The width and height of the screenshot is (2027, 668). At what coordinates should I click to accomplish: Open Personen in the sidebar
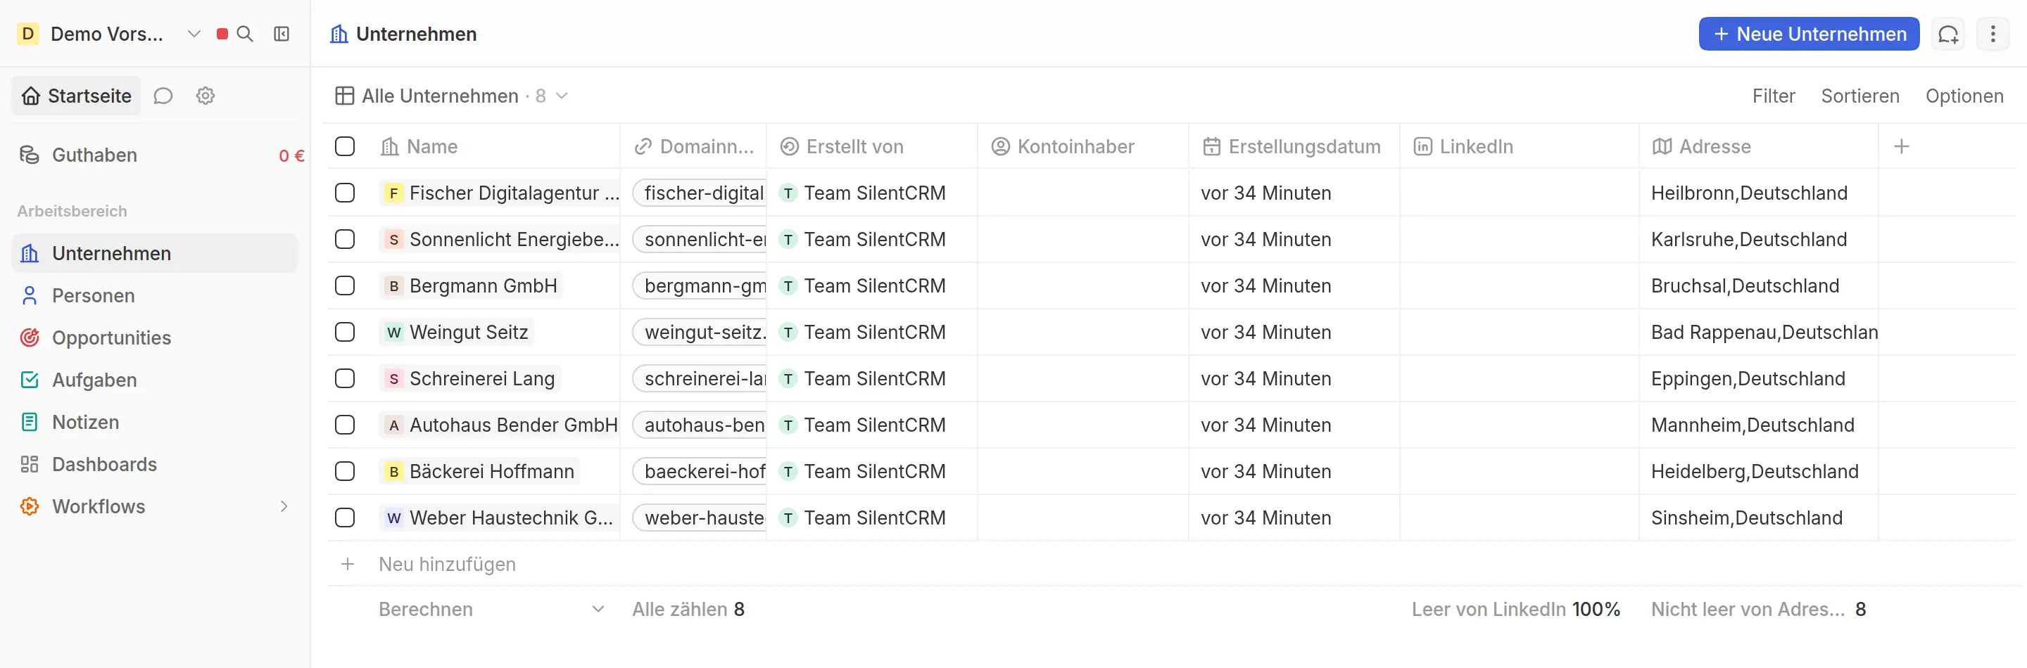click(x=155, y=295)
